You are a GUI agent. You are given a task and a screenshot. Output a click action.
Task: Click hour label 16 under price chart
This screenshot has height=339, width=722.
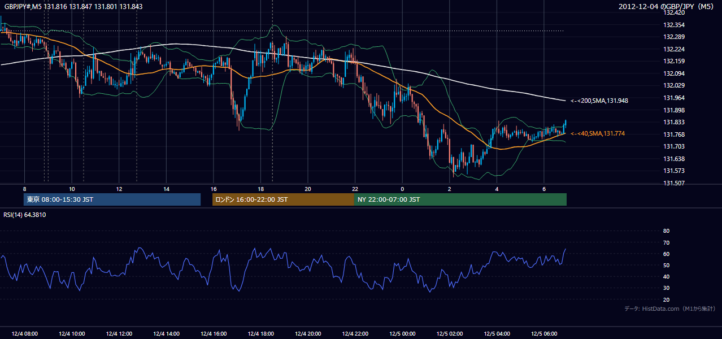(x=213, y=189)
